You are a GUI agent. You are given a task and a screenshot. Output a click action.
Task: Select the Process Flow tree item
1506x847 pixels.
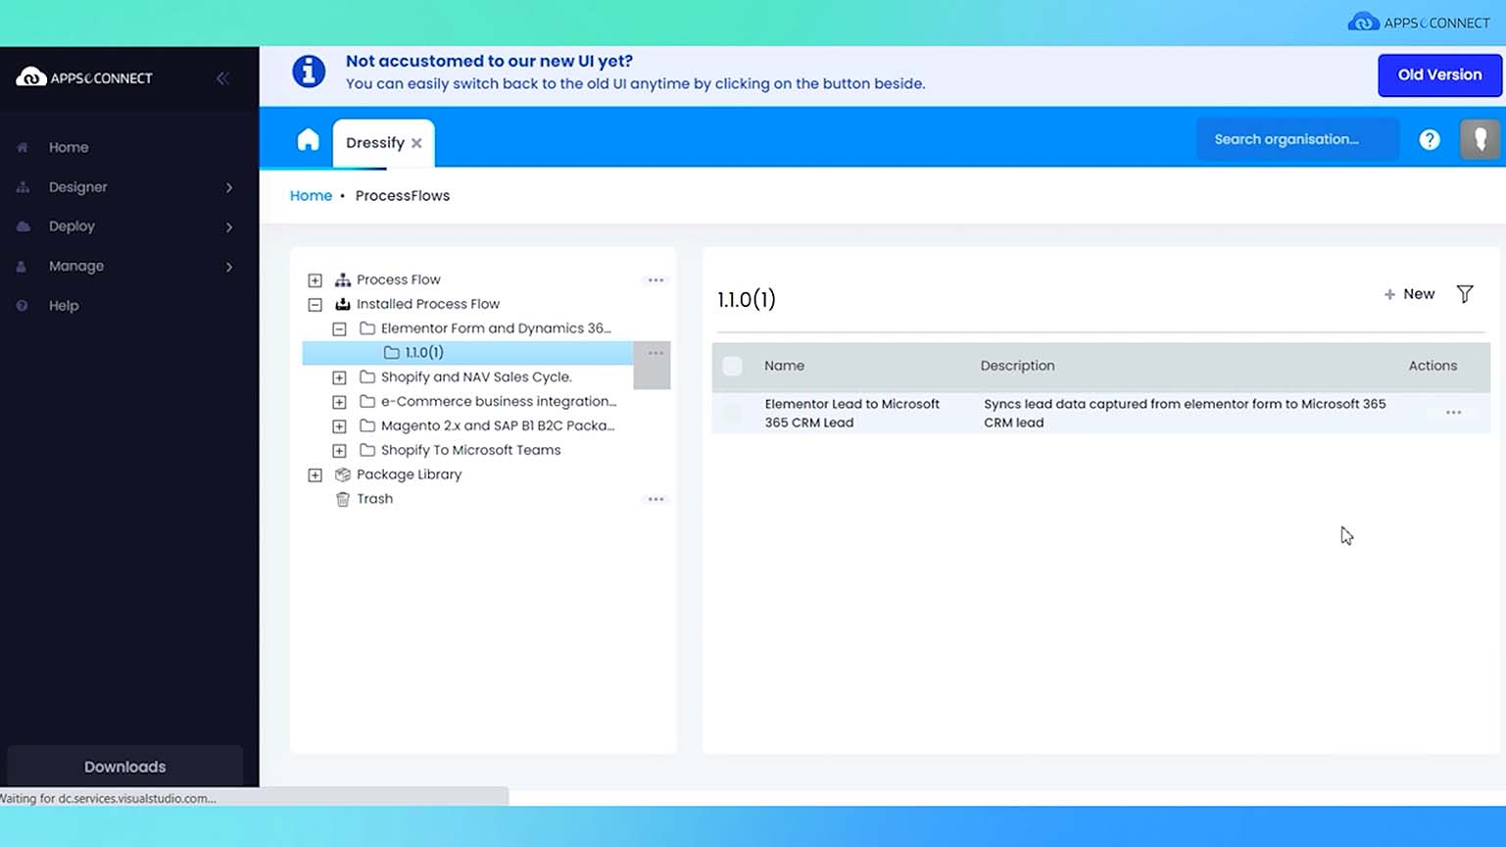coord(399,280)
